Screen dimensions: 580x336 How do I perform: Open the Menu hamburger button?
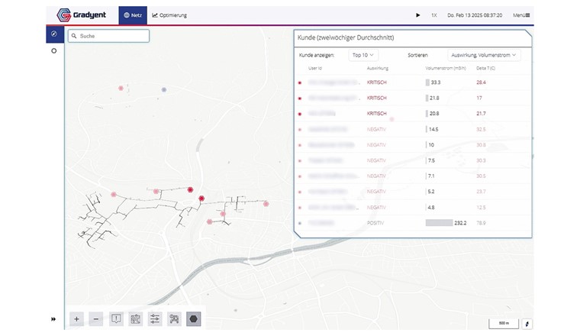(521, 15)
